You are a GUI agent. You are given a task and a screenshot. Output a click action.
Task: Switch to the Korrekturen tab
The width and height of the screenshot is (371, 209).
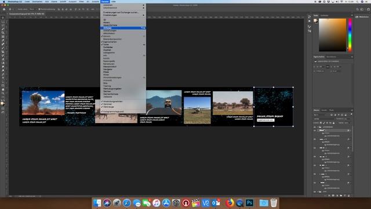331,57
